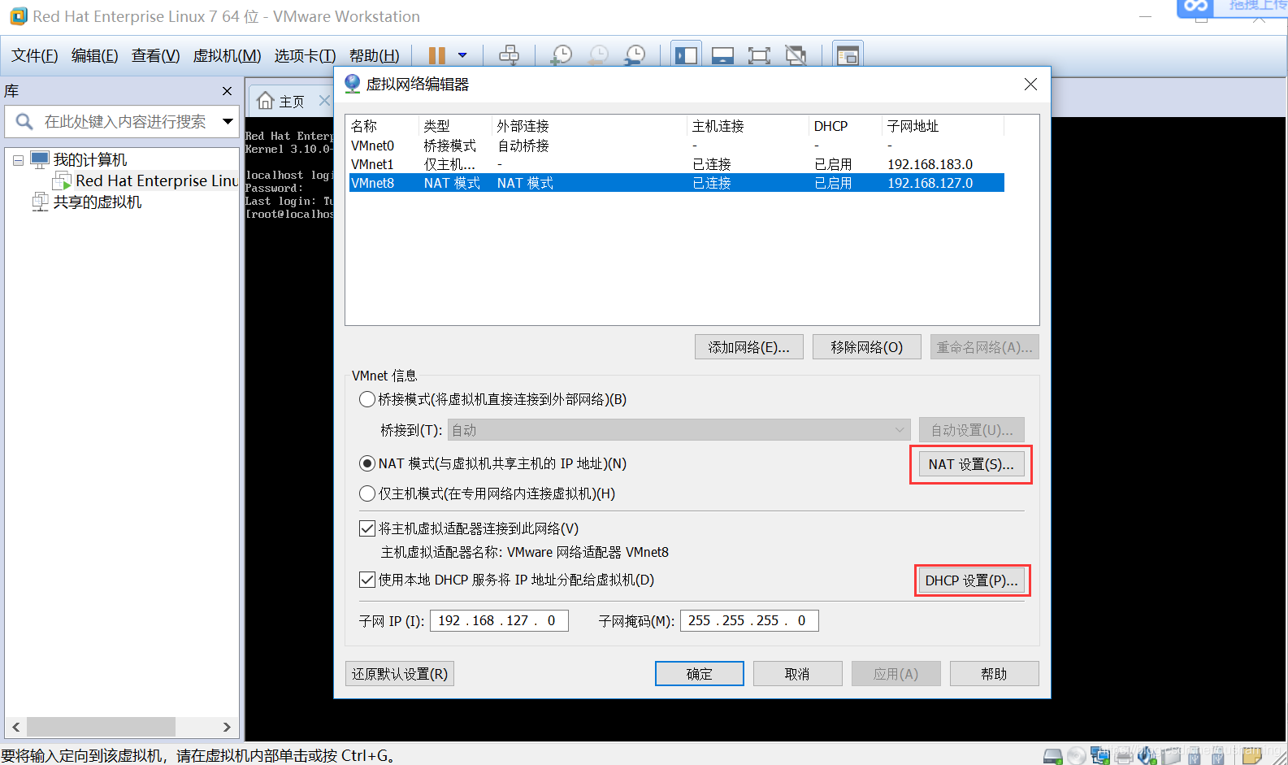The width and height of the screenshot is (1288, 765).
Task: Click the search magnifier icon in library
Action: coord(24,122)
